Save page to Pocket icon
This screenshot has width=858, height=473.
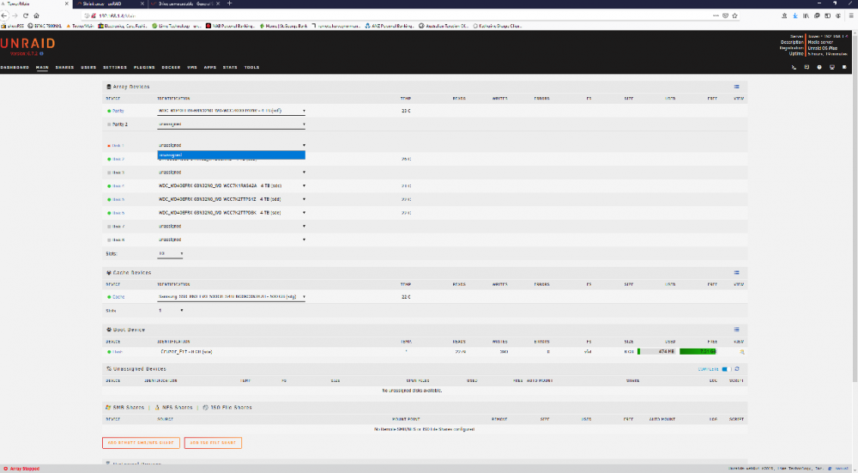(726, 15)
